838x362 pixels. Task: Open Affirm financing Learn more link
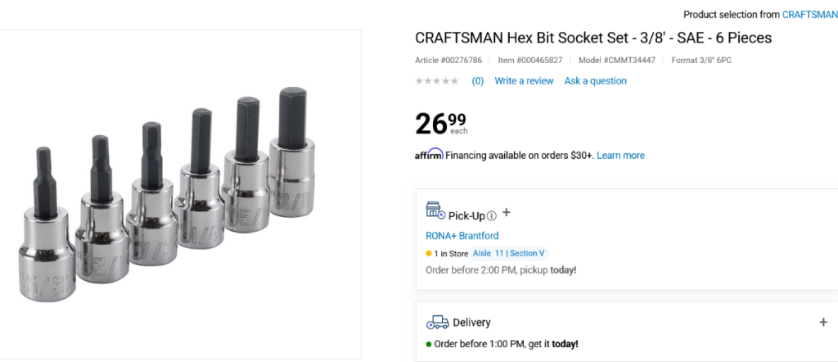click(x=620, y=156)
